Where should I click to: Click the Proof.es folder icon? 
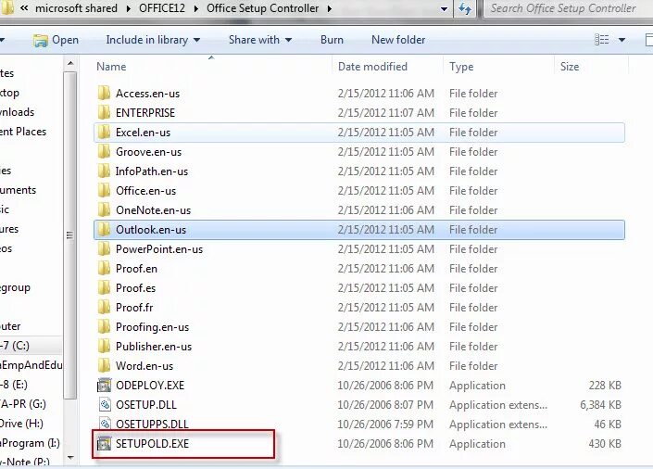pos(104,287)
